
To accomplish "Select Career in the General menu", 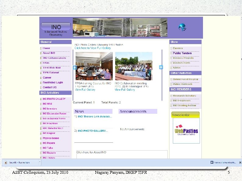I will [x=47, y=78].
